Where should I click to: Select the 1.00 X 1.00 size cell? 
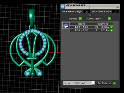(81, 27)
